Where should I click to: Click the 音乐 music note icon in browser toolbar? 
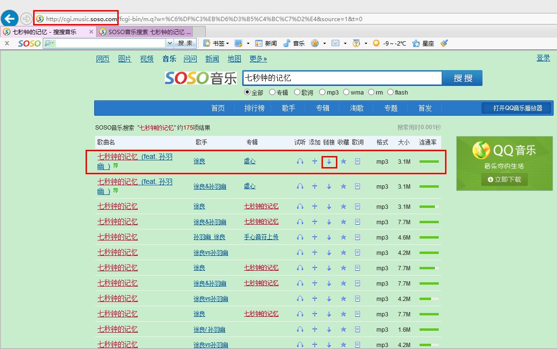coord(287,43)
